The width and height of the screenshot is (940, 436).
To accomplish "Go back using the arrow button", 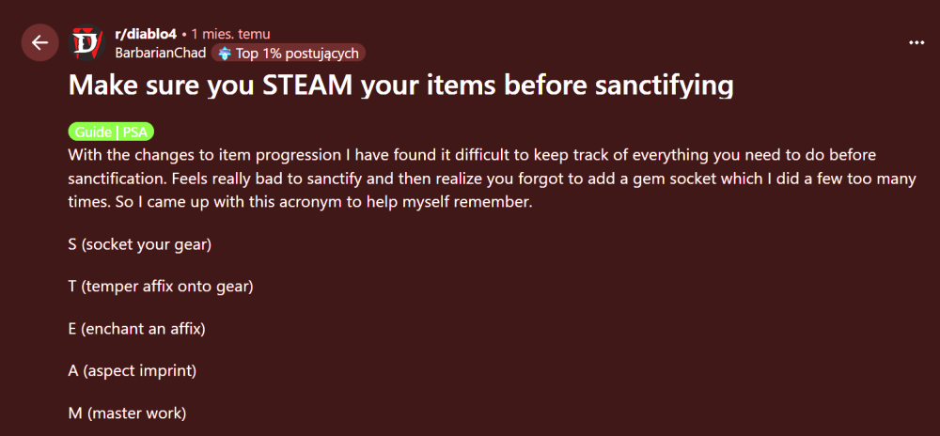I will (39, 42).
